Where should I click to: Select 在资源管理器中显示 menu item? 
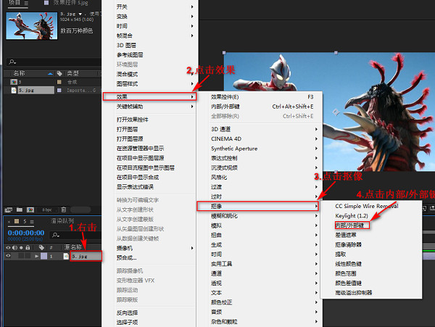tap(140, 149)
